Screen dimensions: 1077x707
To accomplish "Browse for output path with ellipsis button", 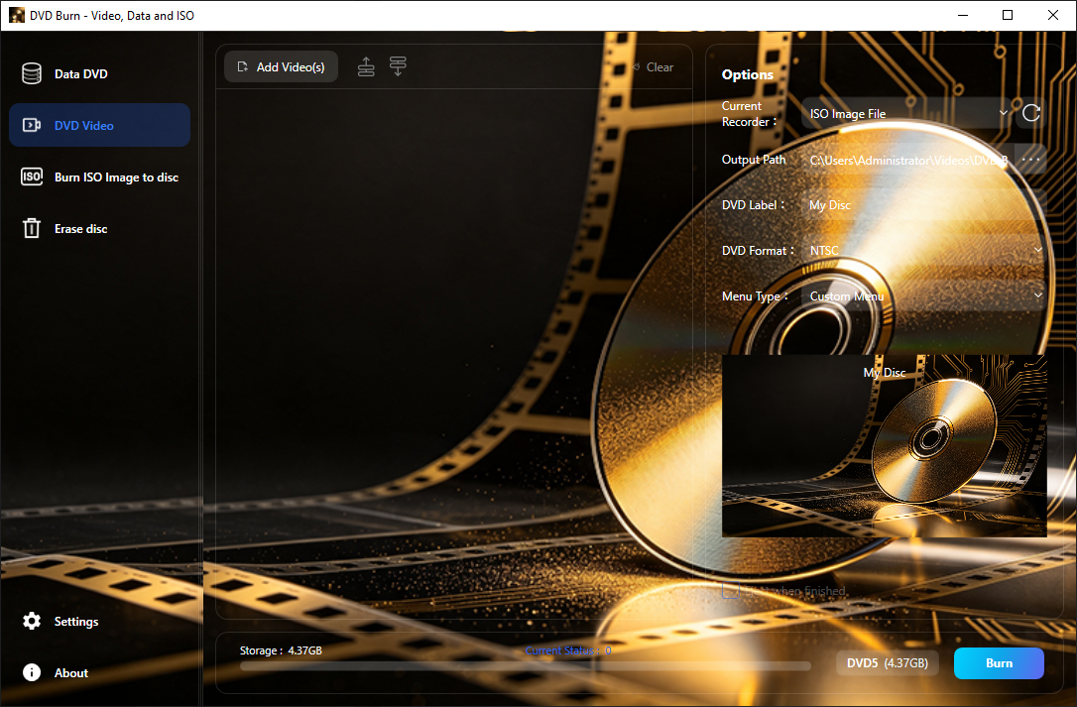I will click(1031, 160).
